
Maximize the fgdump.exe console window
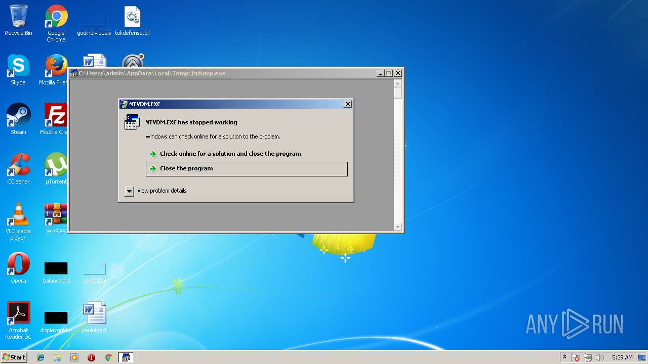coord(389,73)
